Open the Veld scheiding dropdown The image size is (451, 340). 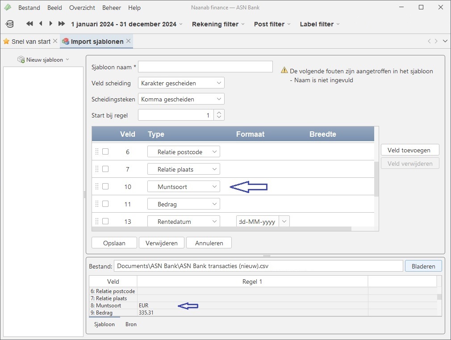pyautogui.click(x=181, y=83)
